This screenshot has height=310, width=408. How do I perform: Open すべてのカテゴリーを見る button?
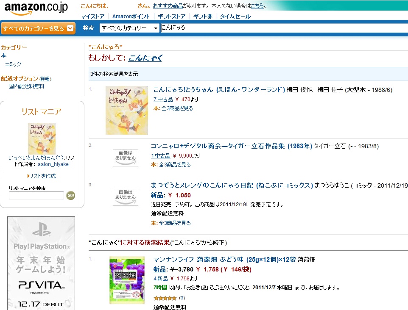[x=38, y=28]
